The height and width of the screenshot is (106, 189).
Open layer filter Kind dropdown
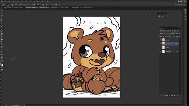click(163, 31)
